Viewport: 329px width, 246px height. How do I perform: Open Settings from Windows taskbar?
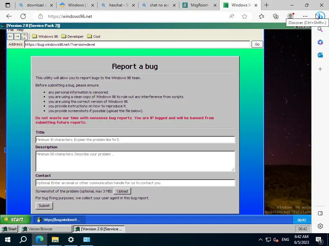[x=71, y=240]
